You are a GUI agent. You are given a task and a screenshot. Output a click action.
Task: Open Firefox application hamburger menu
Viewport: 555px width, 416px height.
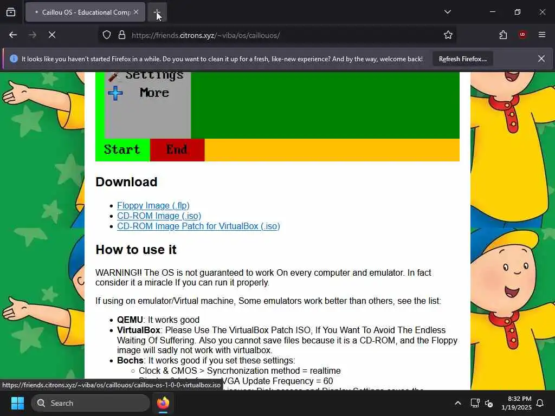[541, 35]
